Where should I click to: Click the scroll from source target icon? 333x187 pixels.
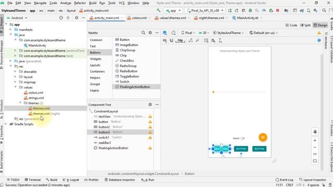[61, 18]
